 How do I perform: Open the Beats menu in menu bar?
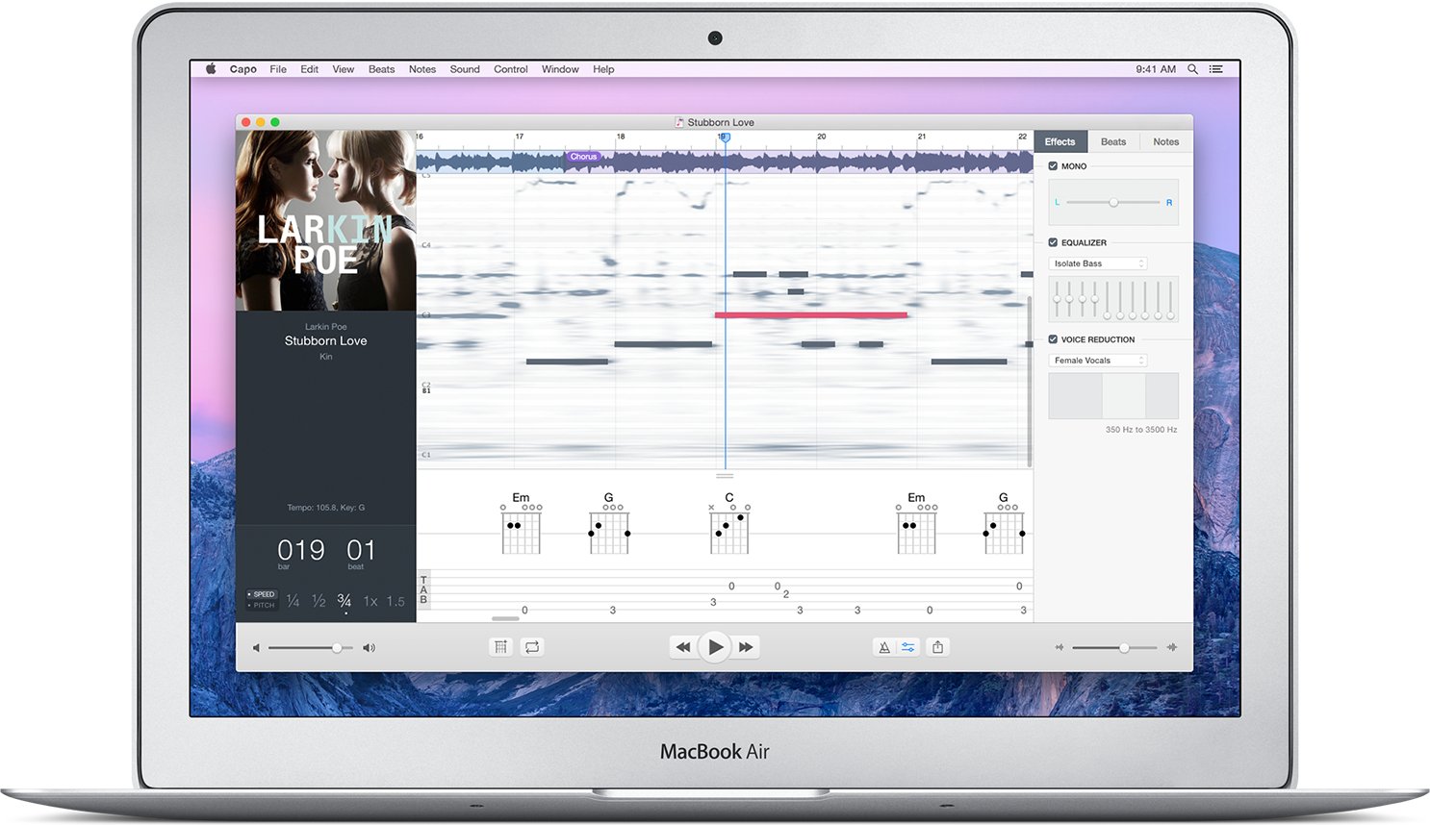tap(382, 69)
